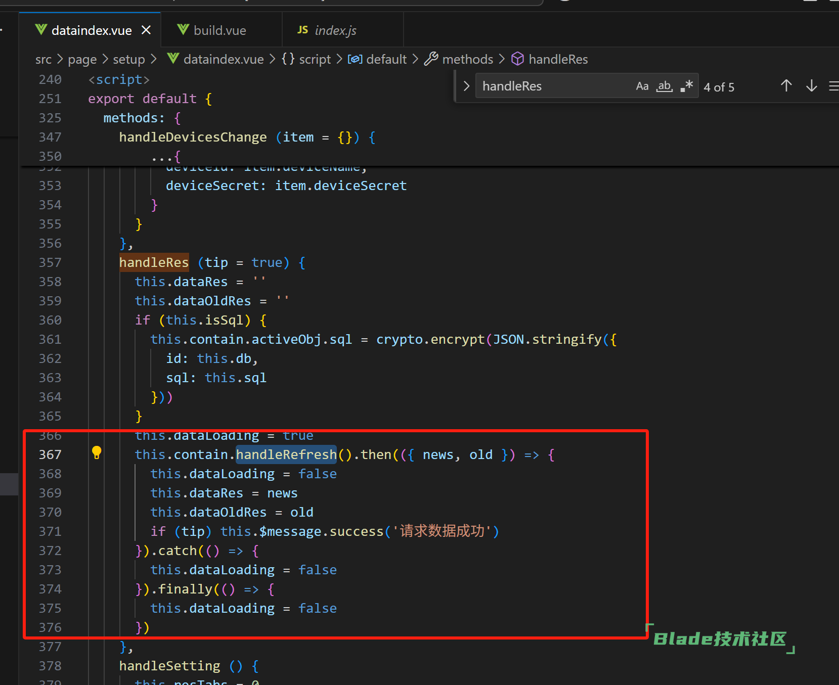Switch to the build.vue tab

point(219,30)
